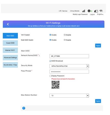Click the globe network status icon
This screenshot has width=110, height=115.
(89, 11)
